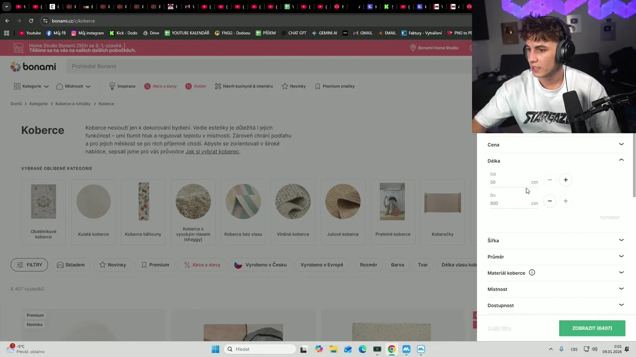Open the Místnosti dropdown menu
The height and width of the screenshot is (357, 636).
(74, 86)
